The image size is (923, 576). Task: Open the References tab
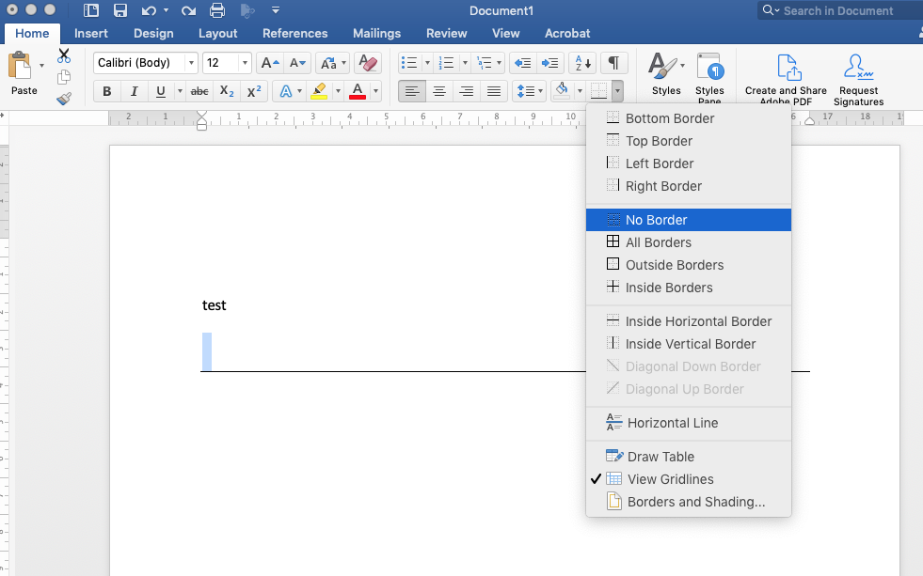[x=294, y=34]
